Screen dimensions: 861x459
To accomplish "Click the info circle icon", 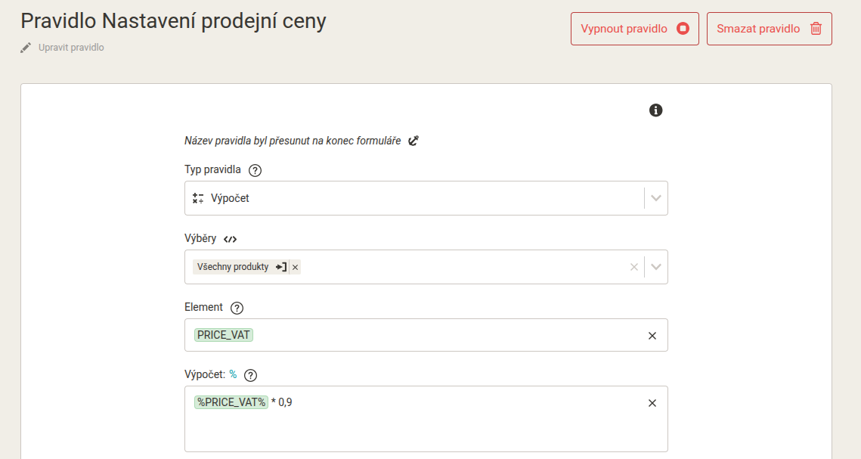I will click(655, 110).
